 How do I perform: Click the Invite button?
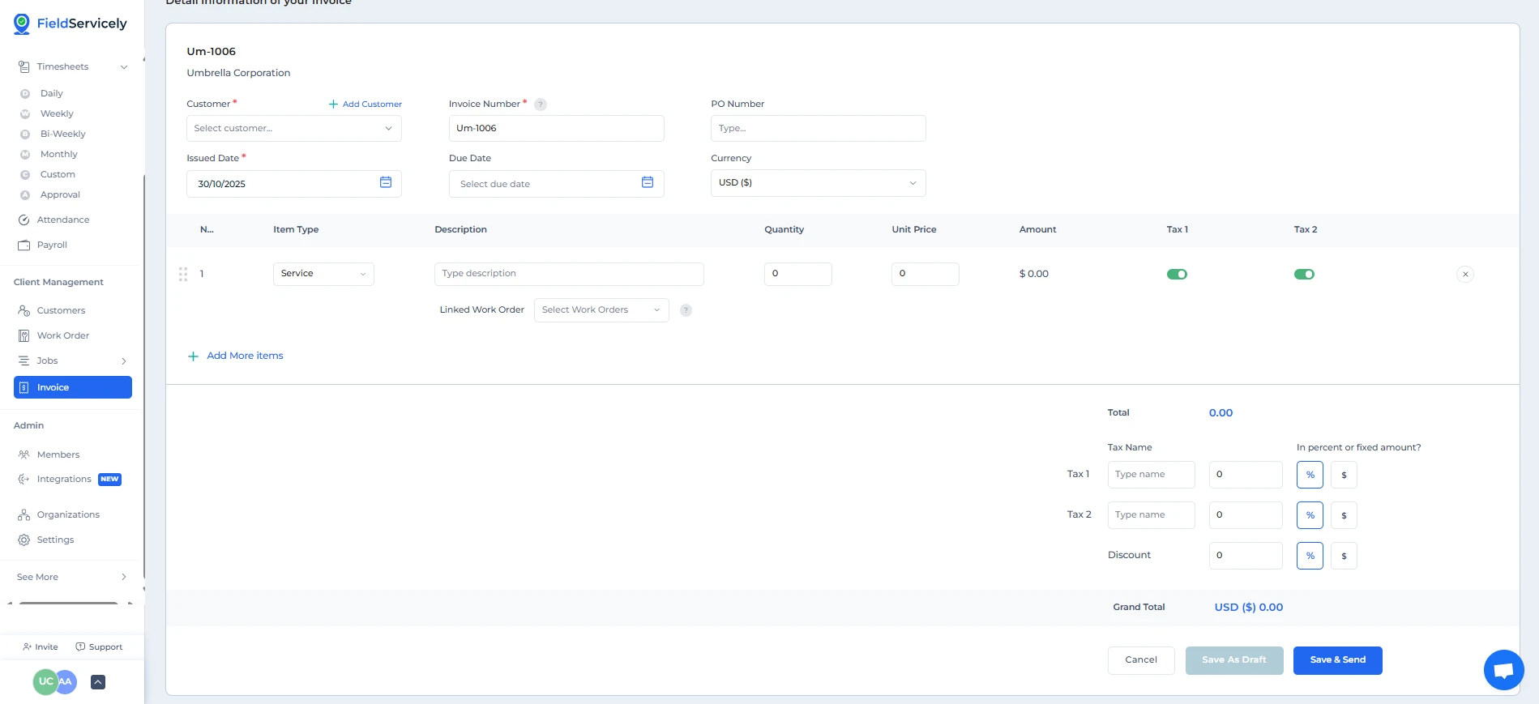click(x=41, y=646)
